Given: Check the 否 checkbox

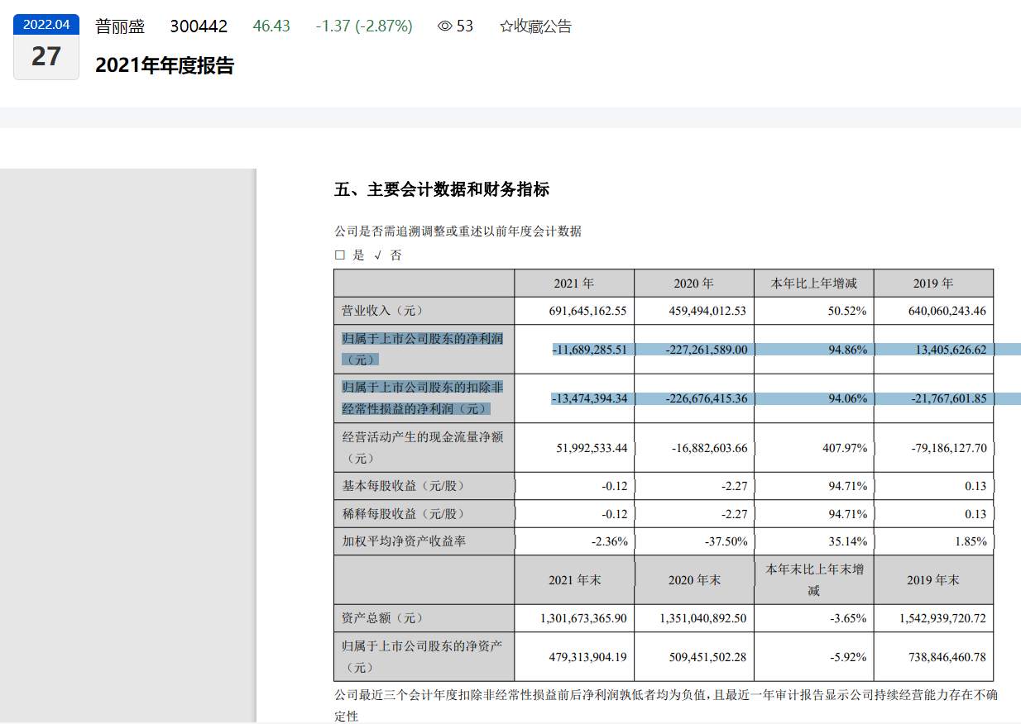Looking at the screenshot, I should tap(378, 255).
